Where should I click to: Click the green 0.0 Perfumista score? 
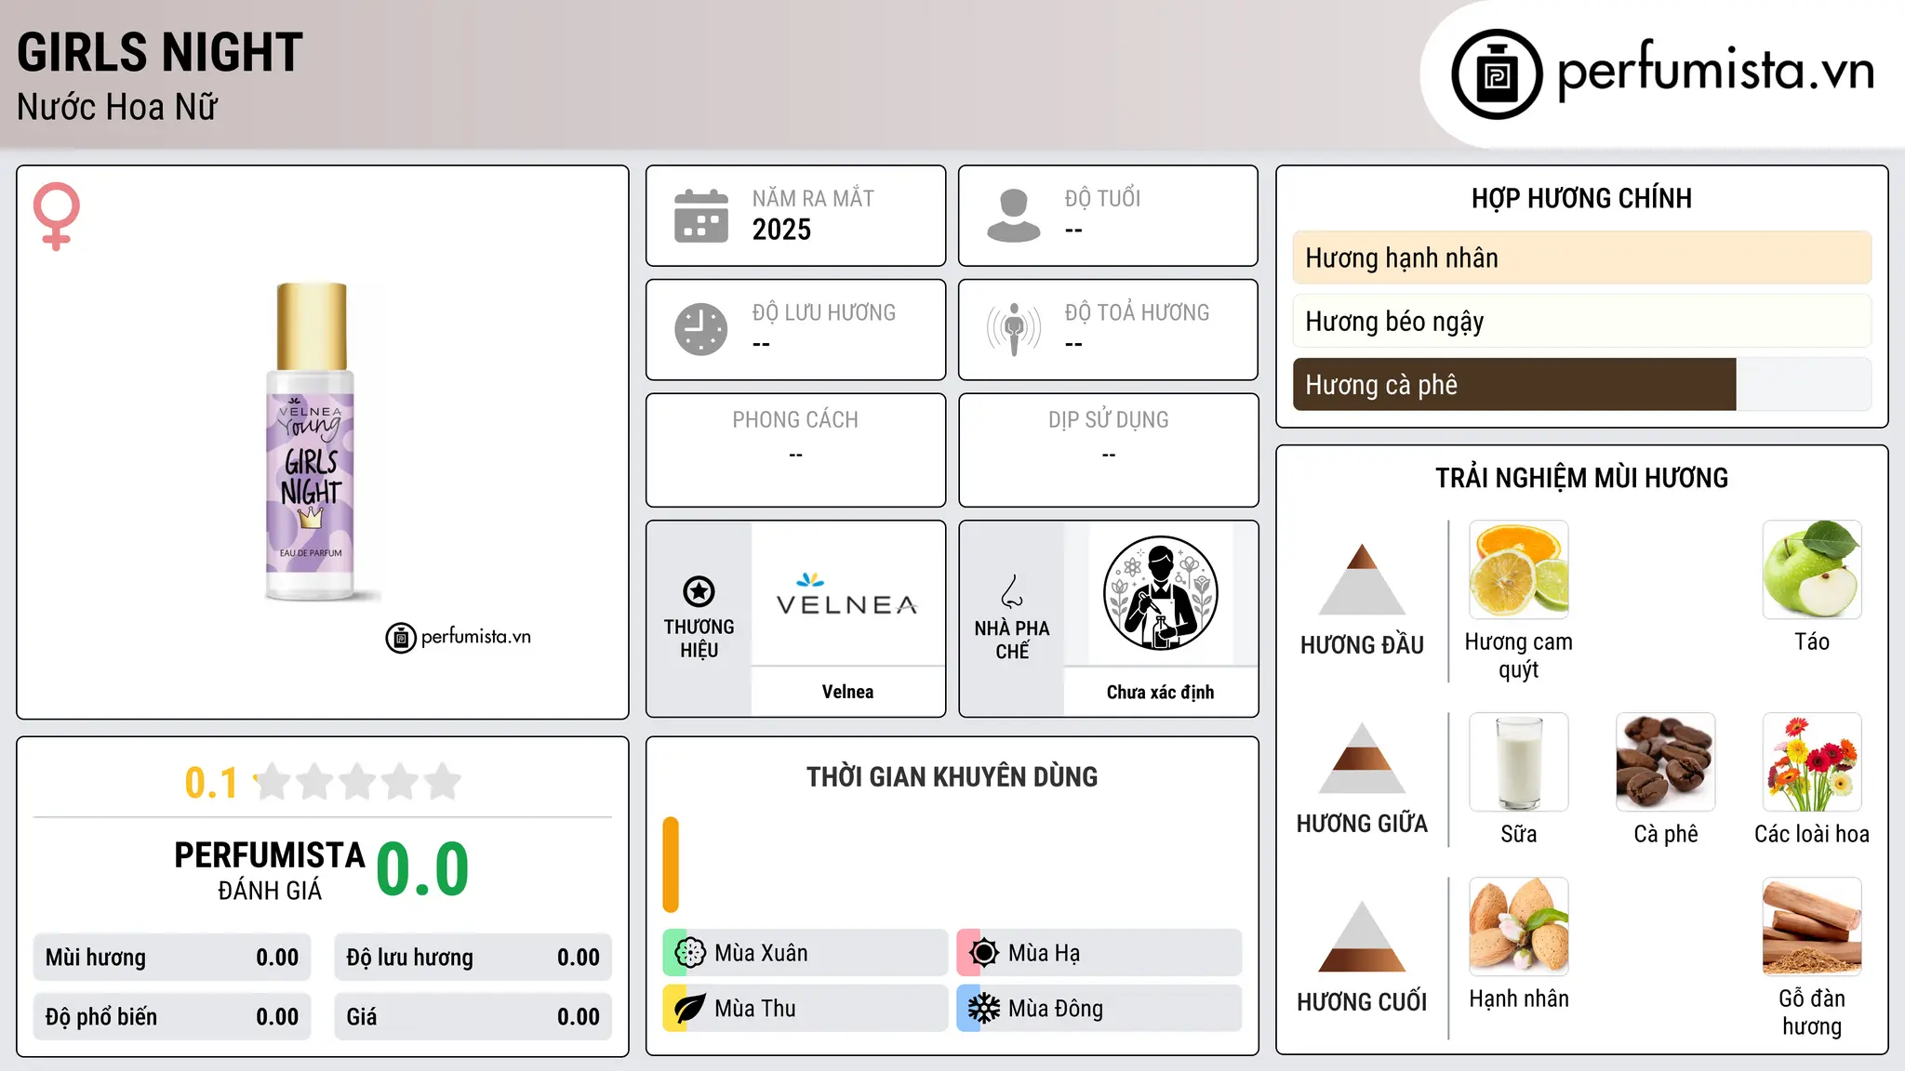(422, 869)
